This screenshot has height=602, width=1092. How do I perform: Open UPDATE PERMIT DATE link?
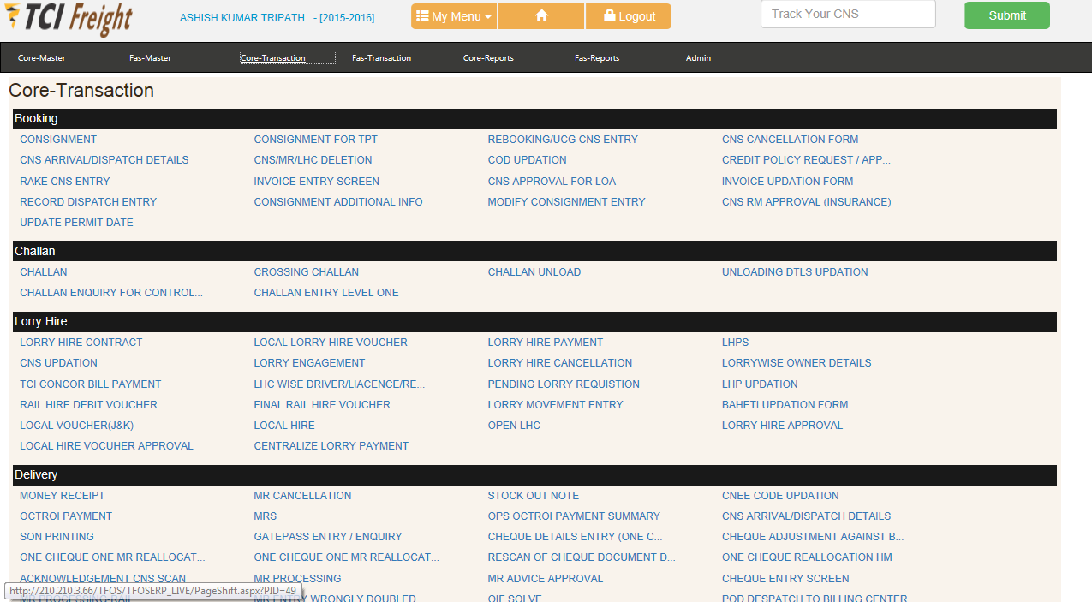pyautogui.click(x=76, y=223)
